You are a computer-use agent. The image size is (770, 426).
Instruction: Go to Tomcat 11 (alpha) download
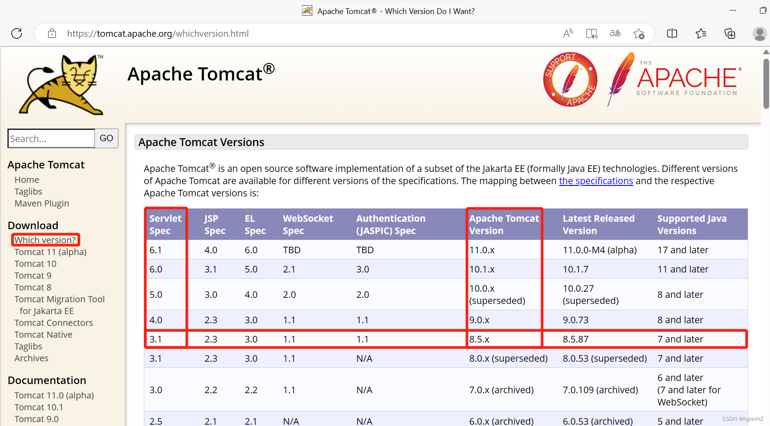[x=50, y=252]
